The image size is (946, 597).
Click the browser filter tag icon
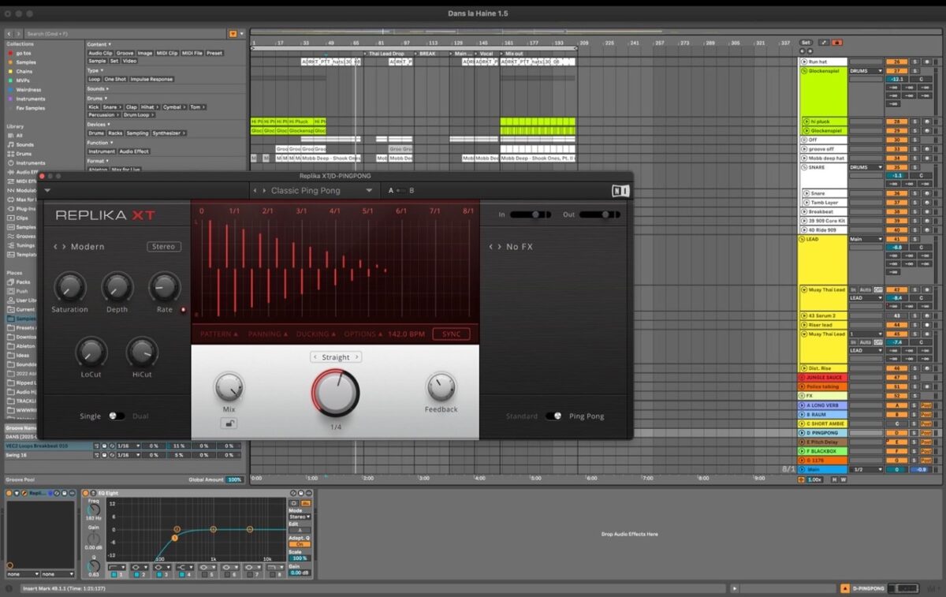(x=233, y=34)
